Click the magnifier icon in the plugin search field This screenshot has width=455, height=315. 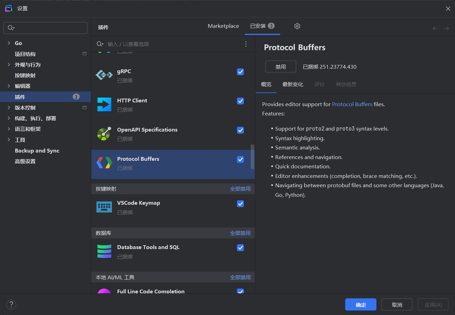pyautogui.click(x=100, y=44)
